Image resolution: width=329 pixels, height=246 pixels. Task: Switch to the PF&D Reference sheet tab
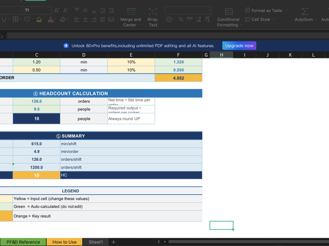pyautogui.click(x=23, y=242)
